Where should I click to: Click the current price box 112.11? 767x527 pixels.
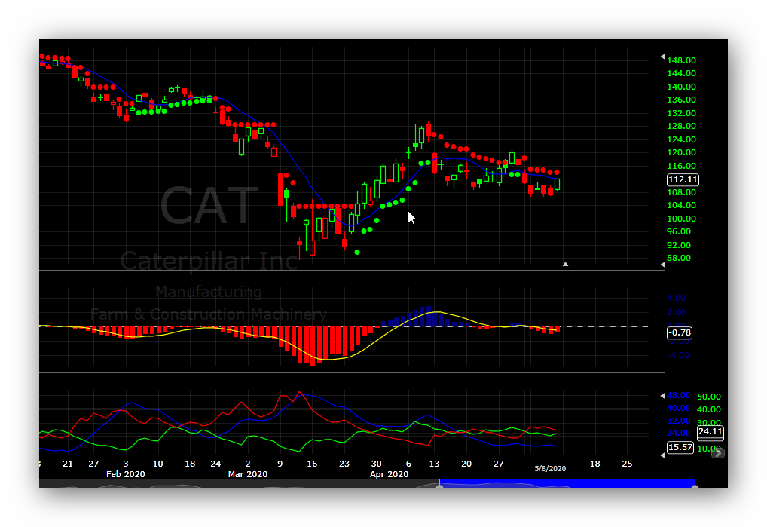(x=683, y=179)
